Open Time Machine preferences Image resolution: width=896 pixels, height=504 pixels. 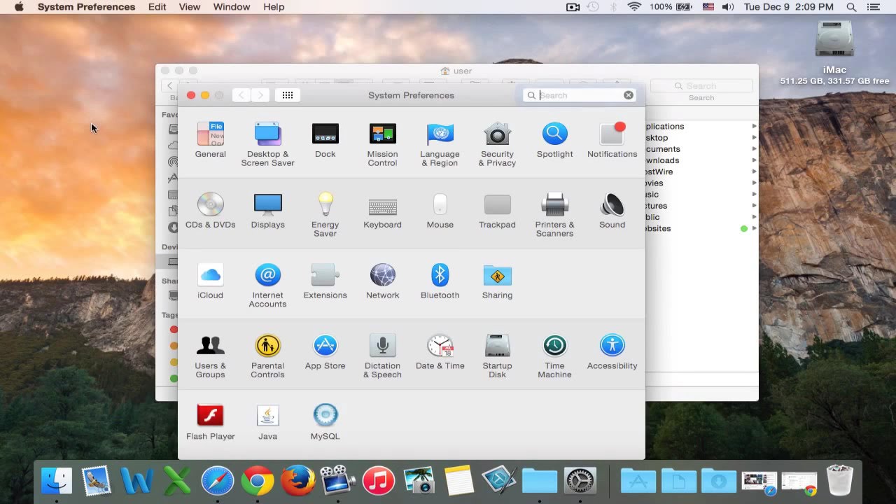[554, 356]
